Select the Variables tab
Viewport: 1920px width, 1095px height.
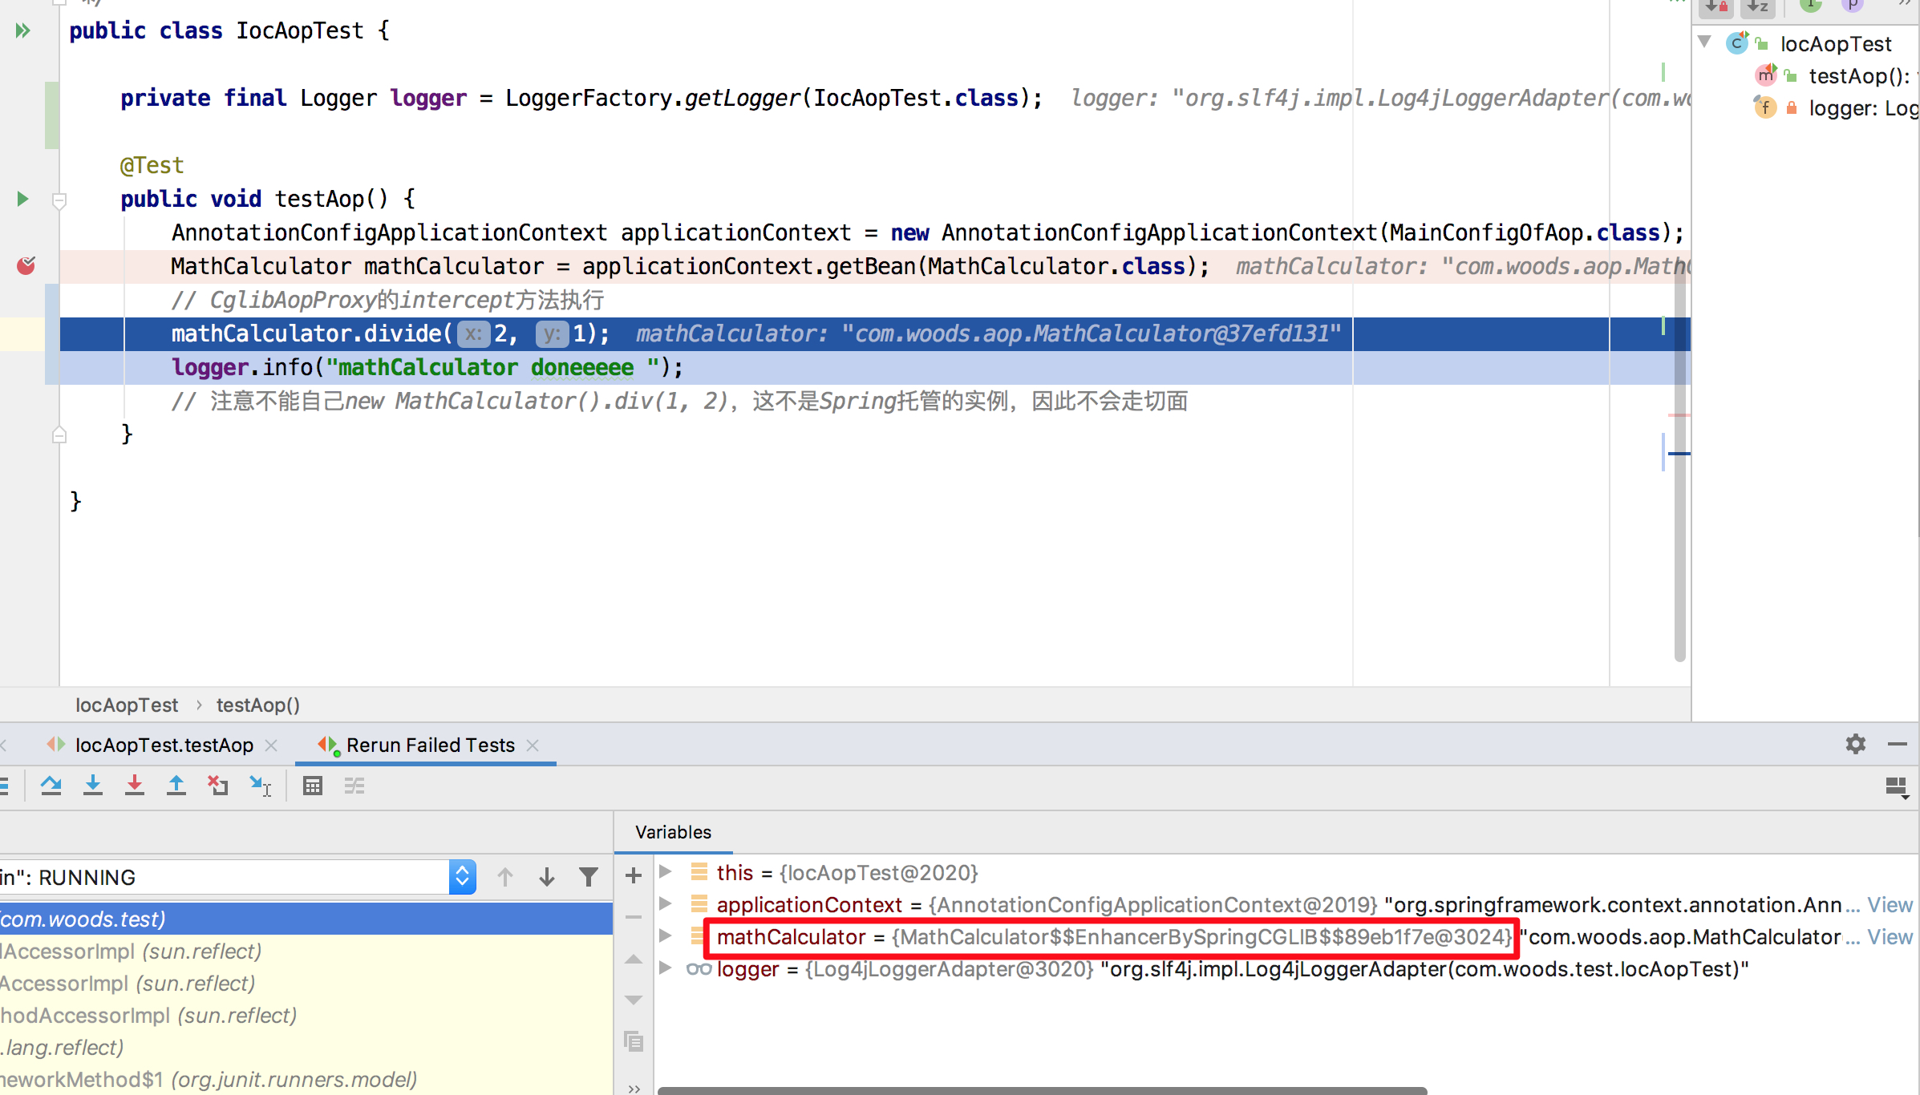[x=673, y=832]
